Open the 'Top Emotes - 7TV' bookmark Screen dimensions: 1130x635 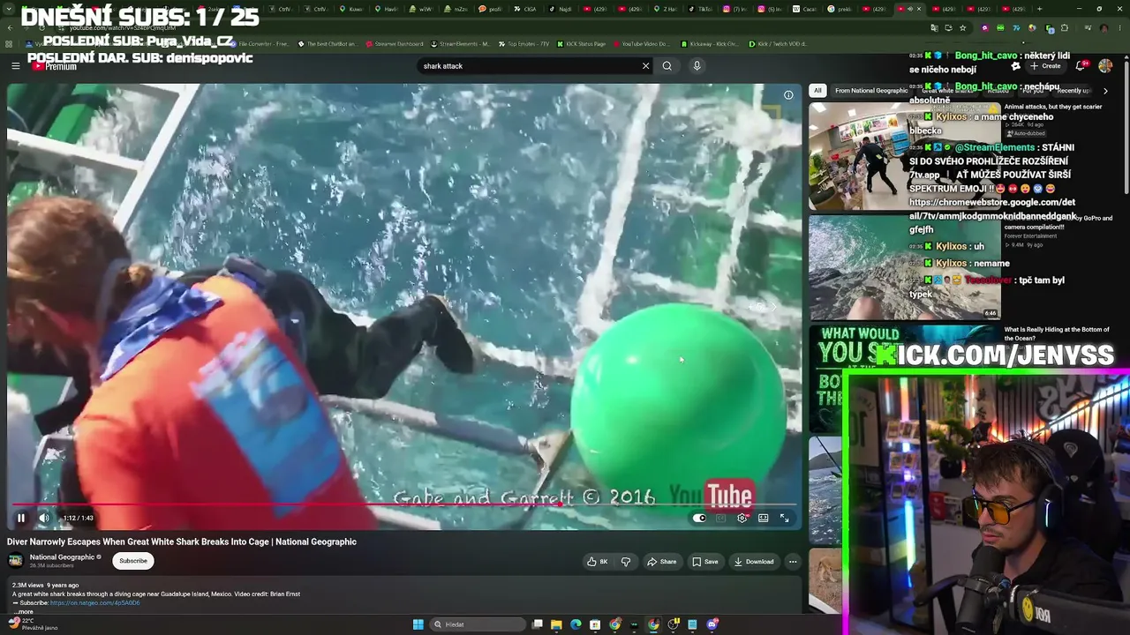524,43
